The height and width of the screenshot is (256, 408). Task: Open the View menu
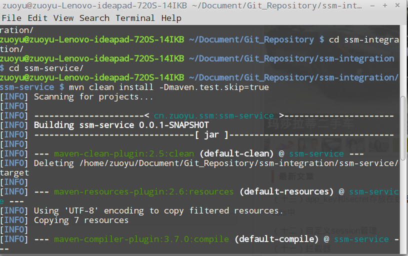tap(63, 18)
